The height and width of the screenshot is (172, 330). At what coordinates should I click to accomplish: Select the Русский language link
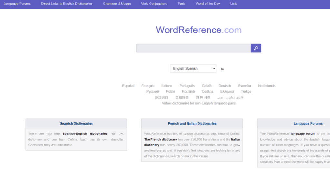(x=152, y=91)
